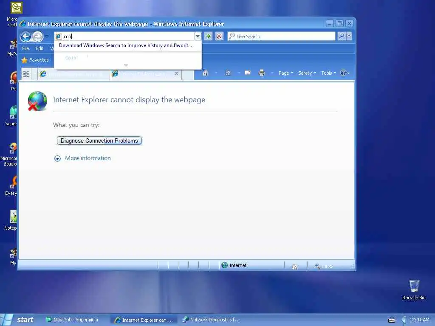
Task: Click the Forward navigation arrow
Action: click(x=38, y=37)
